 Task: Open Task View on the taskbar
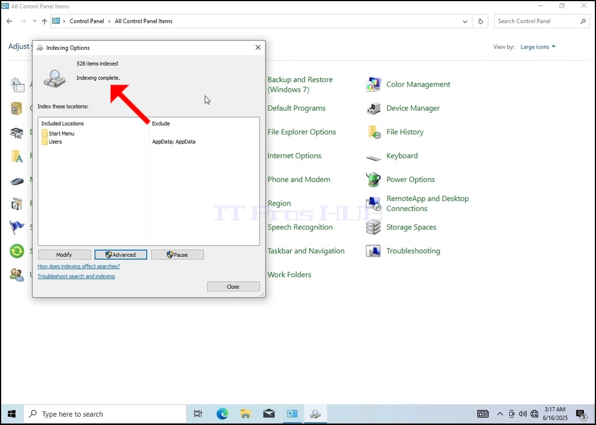(198, 414)
